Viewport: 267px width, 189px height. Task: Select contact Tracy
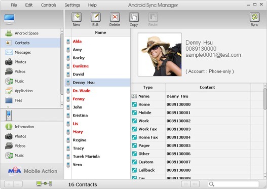tap(97, 148)
